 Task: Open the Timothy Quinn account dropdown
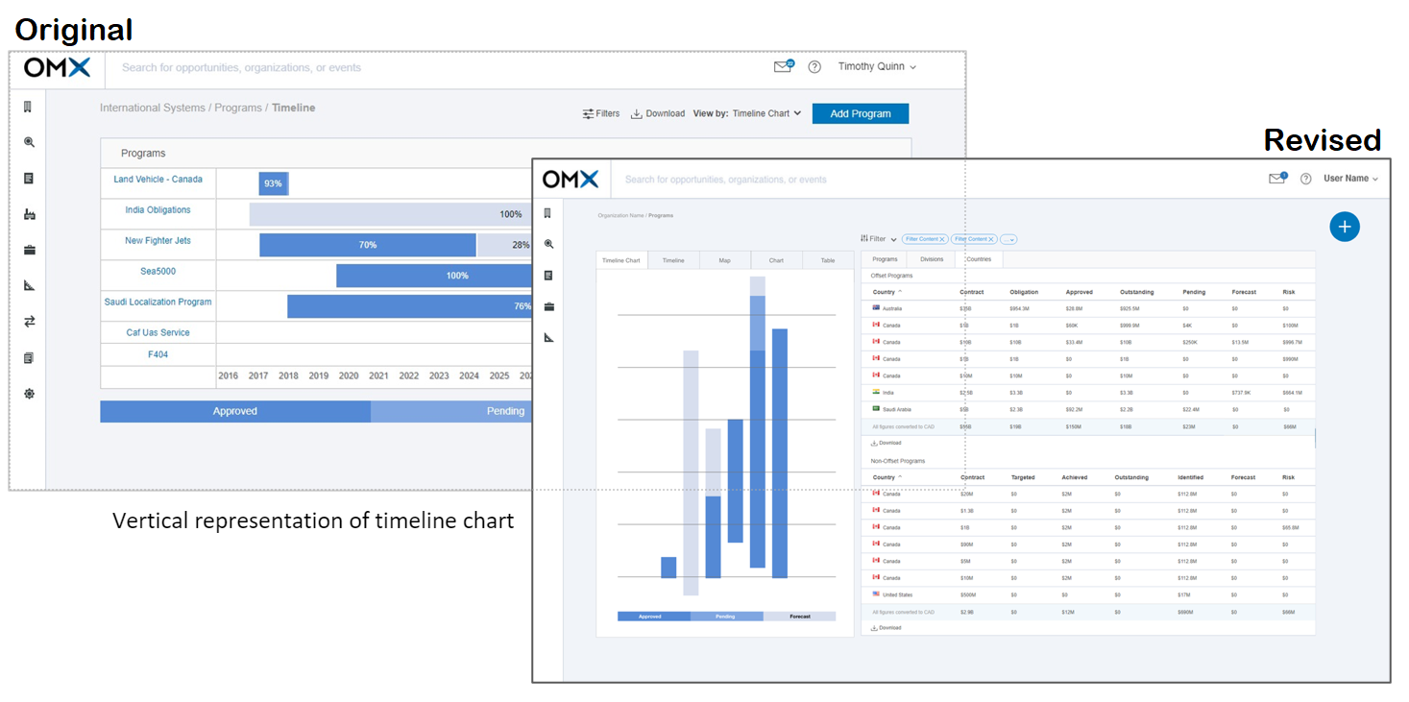click(x=874, y=66)
